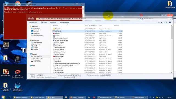The image size is (176, 99).
Task: Click the Abrir toolbar button
Action: [44, 23]
